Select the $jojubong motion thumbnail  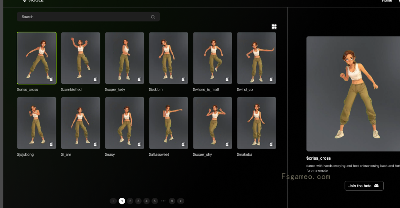(37, 123)
